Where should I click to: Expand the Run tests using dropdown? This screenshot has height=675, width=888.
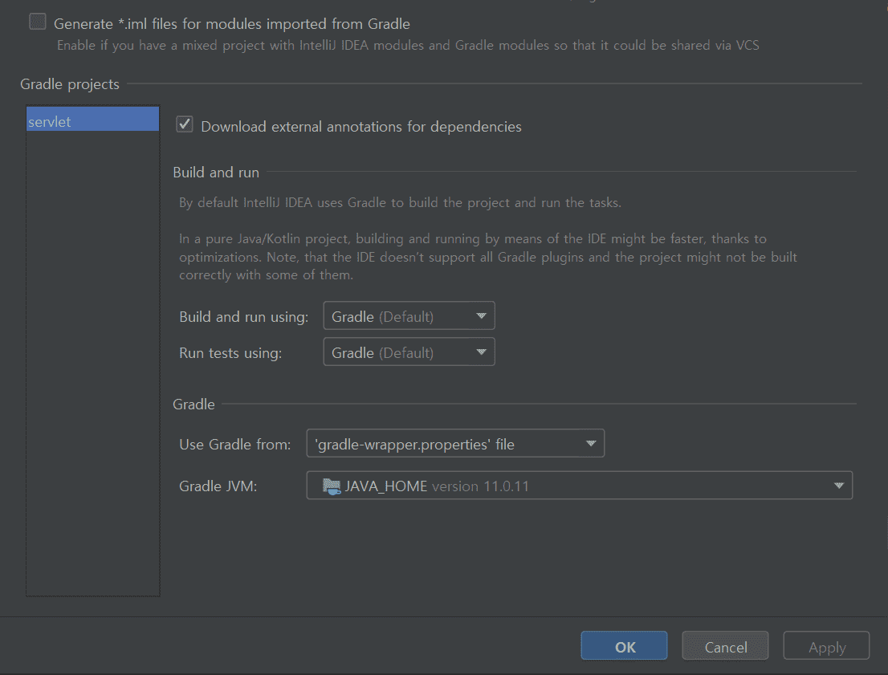click(409, 352)
